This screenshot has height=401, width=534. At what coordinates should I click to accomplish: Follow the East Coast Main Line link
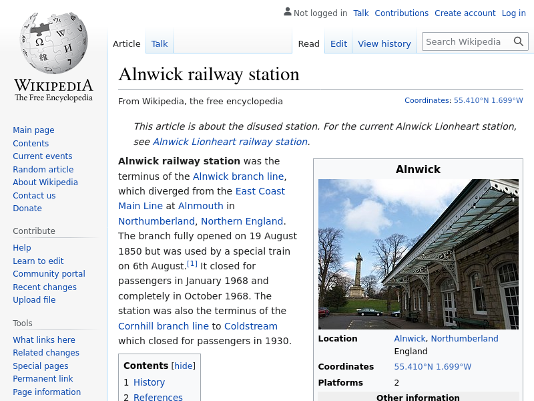pos(260,191)
